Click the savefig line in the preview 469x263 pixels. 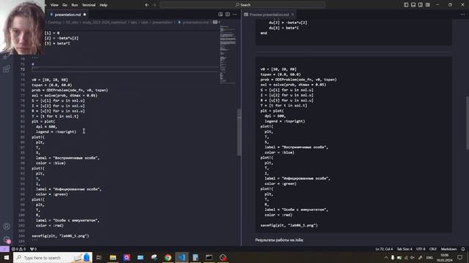(x=289, y=225)
